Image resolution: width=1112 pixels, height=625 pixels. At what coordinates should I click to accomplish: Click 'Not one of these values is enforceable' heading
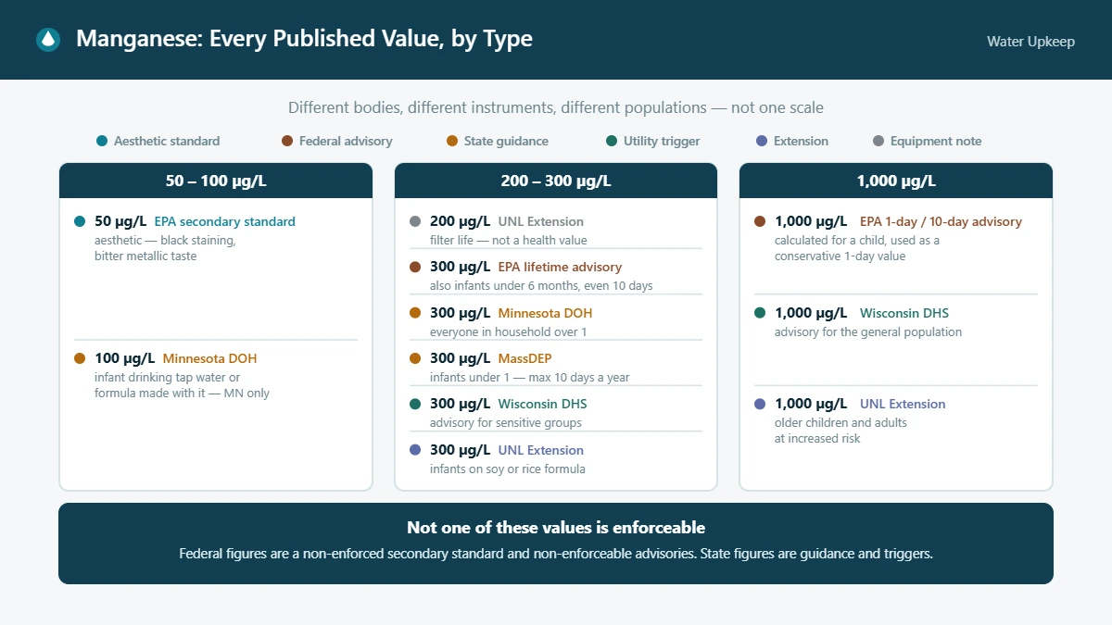click(556, 528)
